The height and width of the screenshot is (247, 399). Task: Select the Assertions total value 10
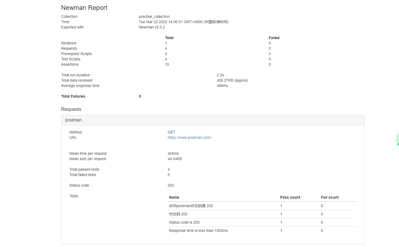point(167,64)
